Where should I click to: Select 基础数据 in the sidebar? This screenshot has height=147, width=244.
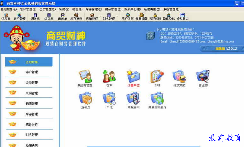coord(29,62)
